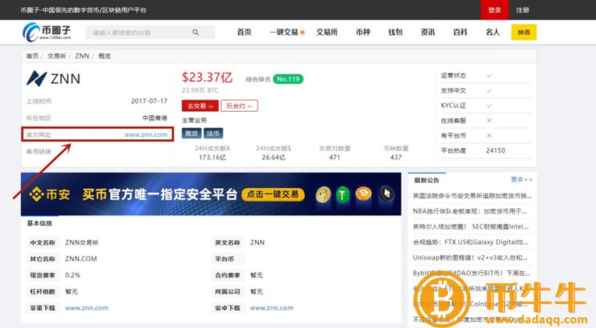Image resolution: width=596 pixels, height=328 pixels.
Task: Click the 苹果下载 www.znn.com link
Action: (86, 308)
